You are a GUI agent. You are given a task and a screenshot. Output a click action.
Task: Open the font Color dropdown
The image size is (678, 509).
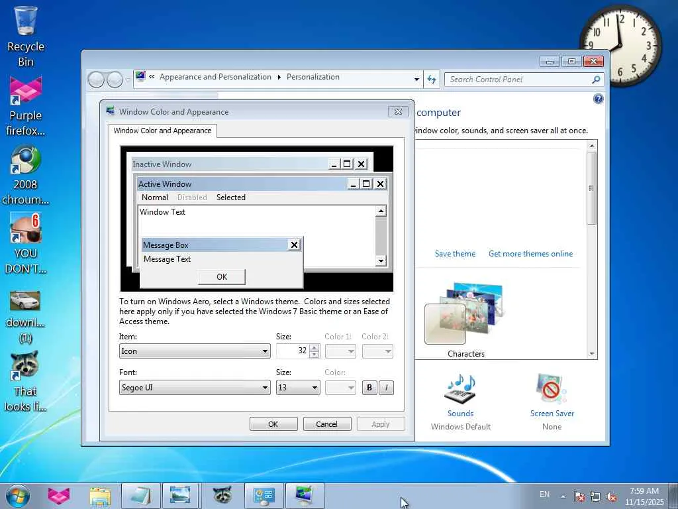(340, 387)
